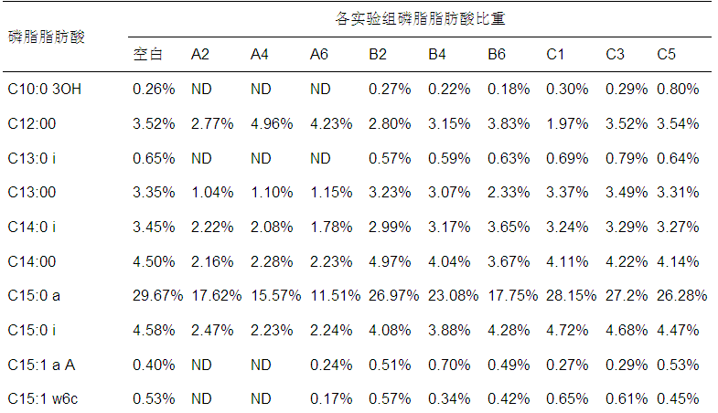Click the 1.97% value cell
Screen dimensions: 718x413
567,123
